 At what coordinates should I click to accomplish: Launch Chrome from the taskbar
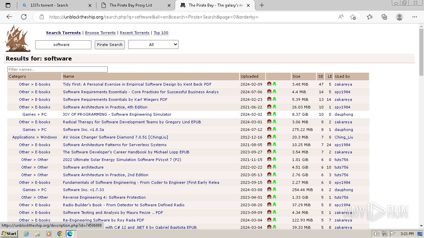coord(60,234)
